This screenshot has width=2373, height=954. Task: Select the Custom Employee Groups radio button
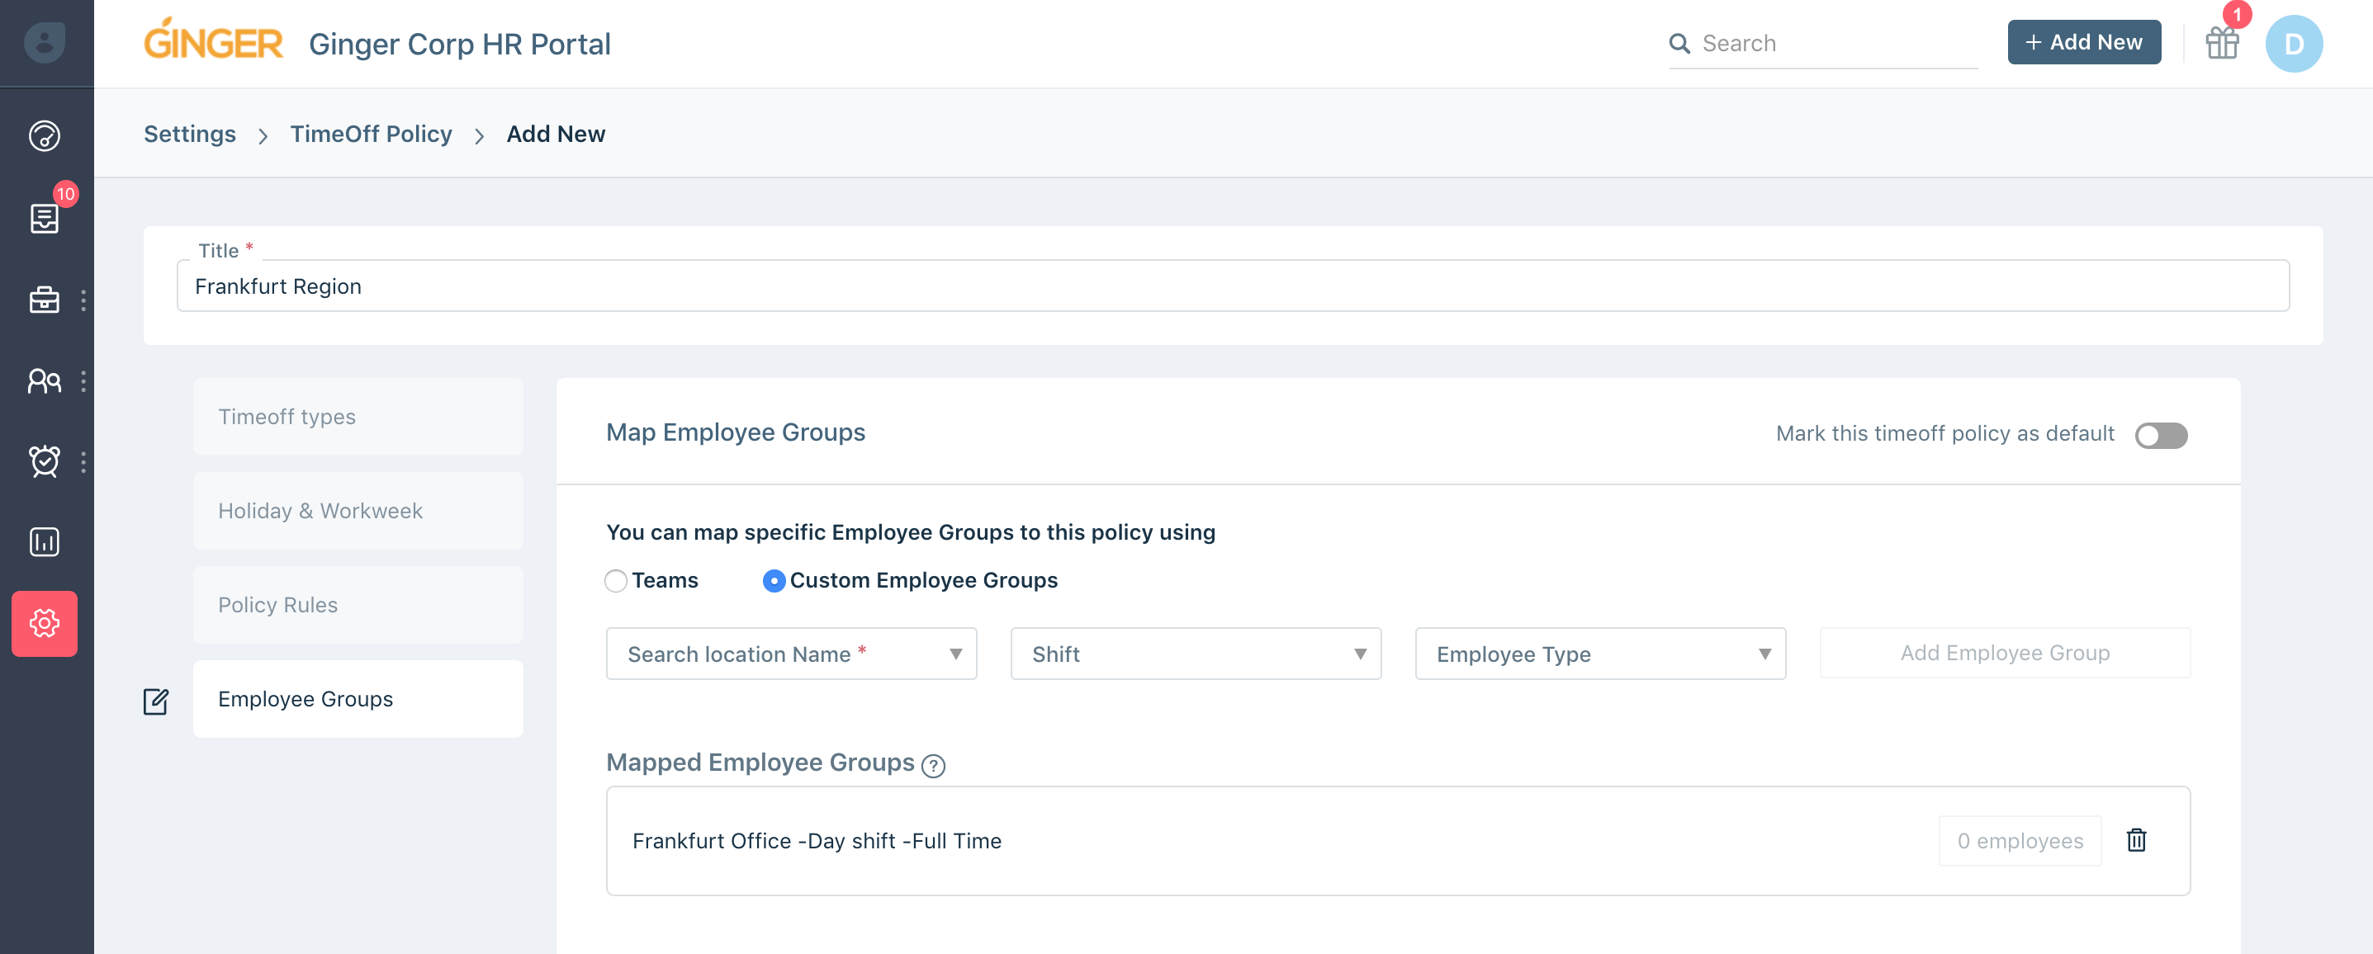(x=774, y=580)
